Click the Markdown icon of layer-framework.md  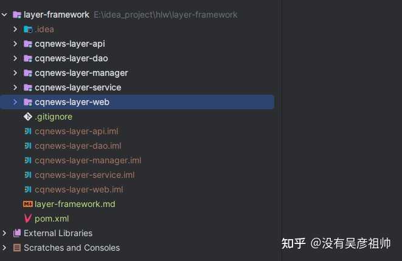[x=28, y=204]
